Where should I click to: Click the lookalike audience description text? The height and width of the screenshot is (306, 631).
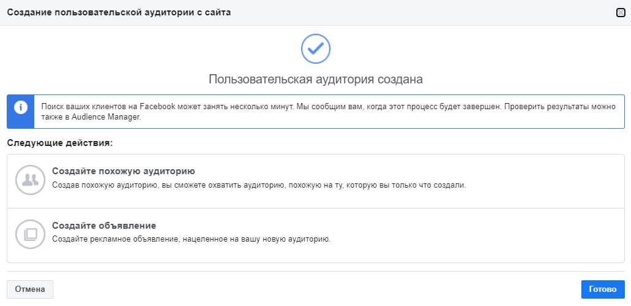tap(259, 185)
